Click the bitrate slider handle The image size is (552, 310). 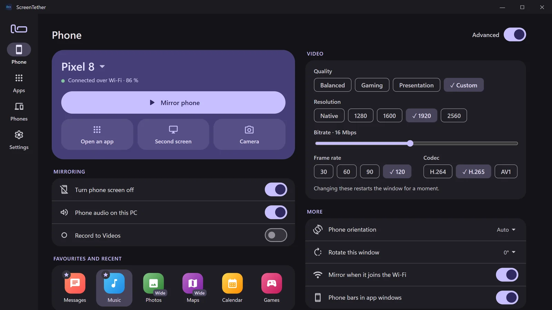410,143
